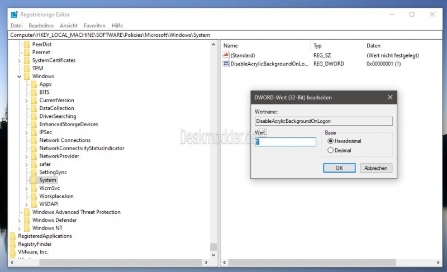Select the PeerDist folder icon
This screenshot has height=272, width=447.
[x=27, y=44]
